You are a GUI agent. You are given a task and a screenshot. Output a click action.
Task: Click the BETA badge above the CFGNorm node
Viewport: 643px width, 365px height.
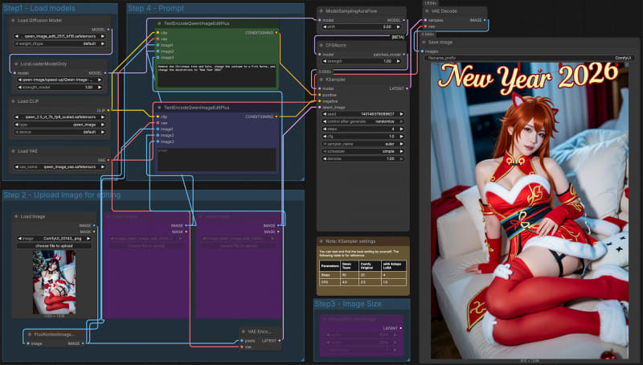coord(398,37)
